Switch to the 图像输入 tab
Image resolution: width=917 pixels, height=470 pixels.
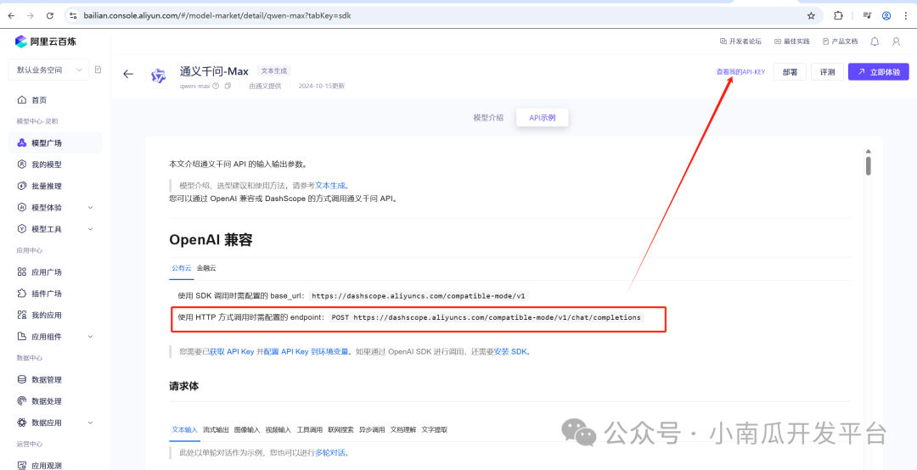pyautogui.click(x=247, y=429)
